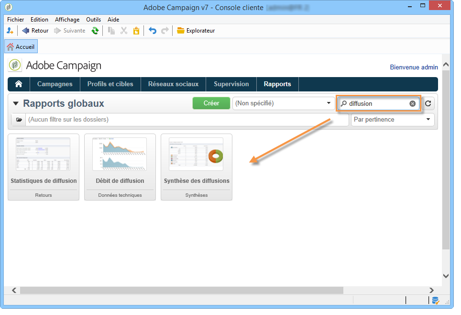Collapse the Rapports globaux section triangle
The height and width of the screenshot is (315, 461).
coord(16,103)
